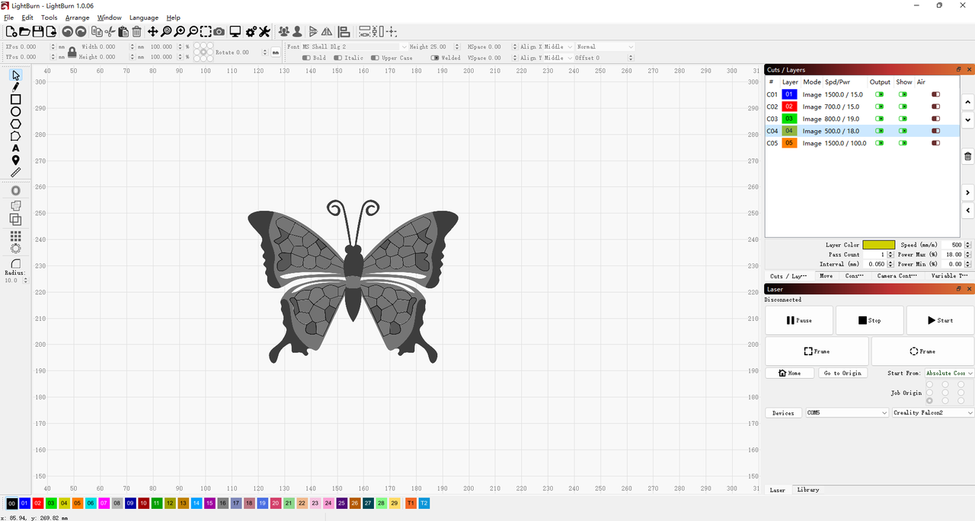Move layer up with up chevron

(968, 102)
